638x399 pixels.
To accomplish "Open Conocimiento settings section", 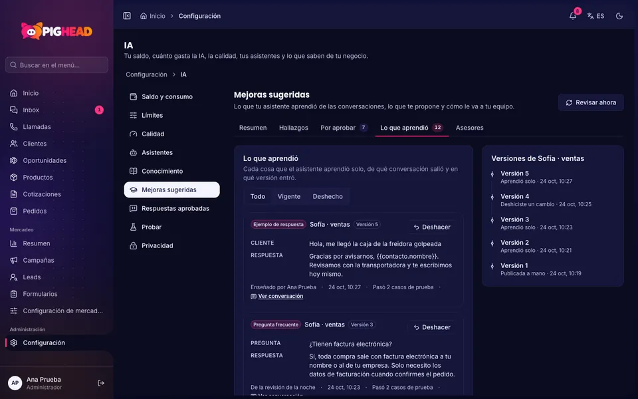I will coord(171,171).
